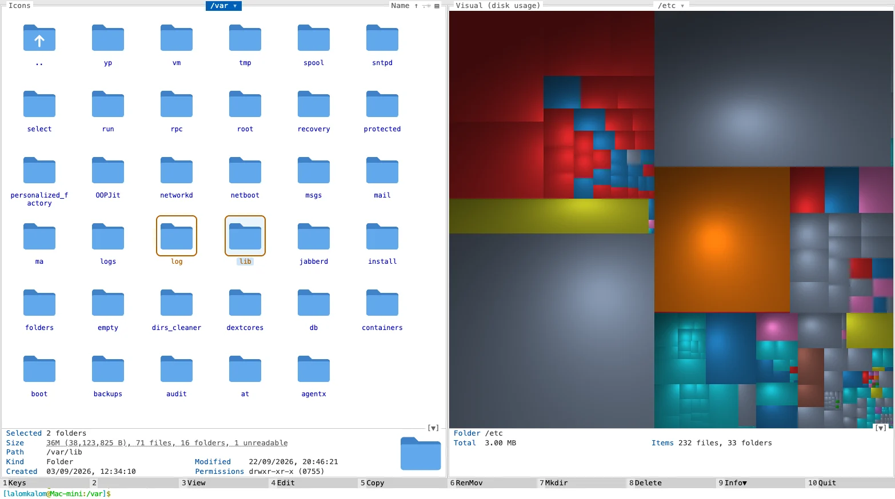The image size is (895, 499).
Task: Click the yellow-green treemap bar
Action: coord(549,216)
